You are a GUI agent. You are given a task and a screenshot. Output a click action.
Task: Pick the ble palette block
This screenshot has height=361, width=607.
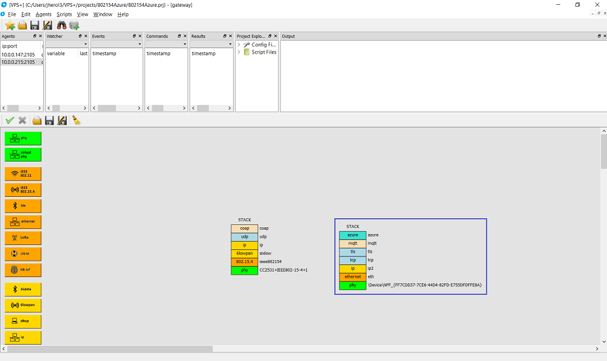click(x=23, y=205)
